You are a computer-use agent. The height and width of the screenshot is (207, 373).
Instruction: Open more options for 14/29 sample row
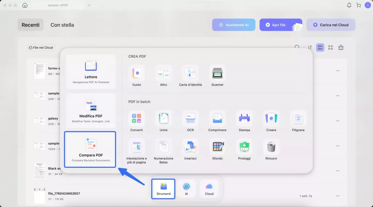point(338,146)
